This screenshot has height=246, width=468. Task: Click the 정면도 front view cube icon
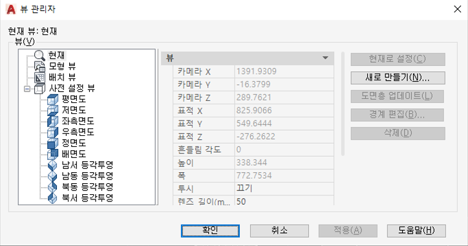click(x=52, y=143)
